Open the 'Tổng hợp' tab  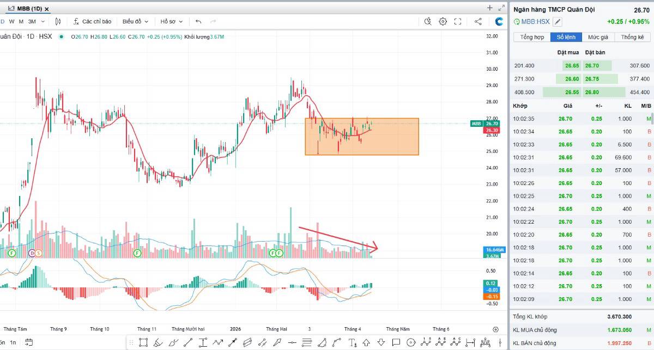point(532,37)
